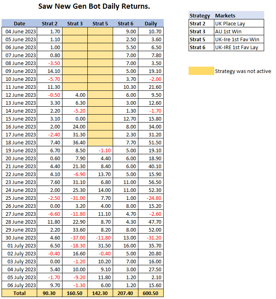This screenshot has height=299, width=276.
Task: Select the "Strategy was not active" legend text
Action: pos(243,71)
